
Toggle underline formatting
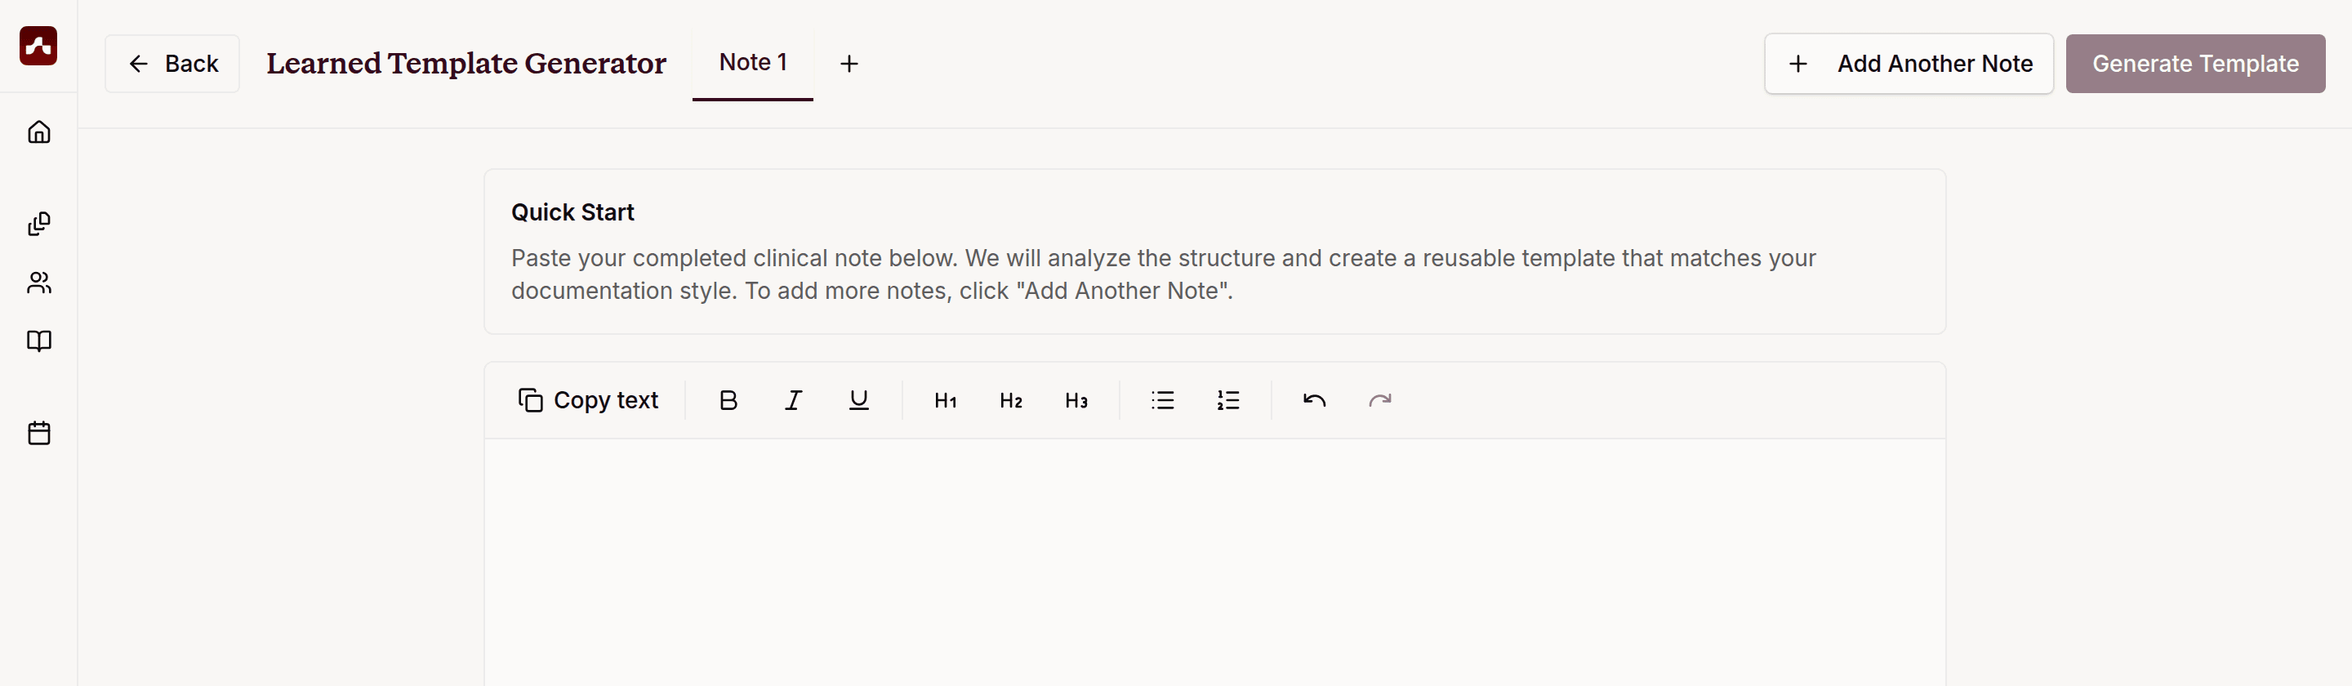coord(858,400)
